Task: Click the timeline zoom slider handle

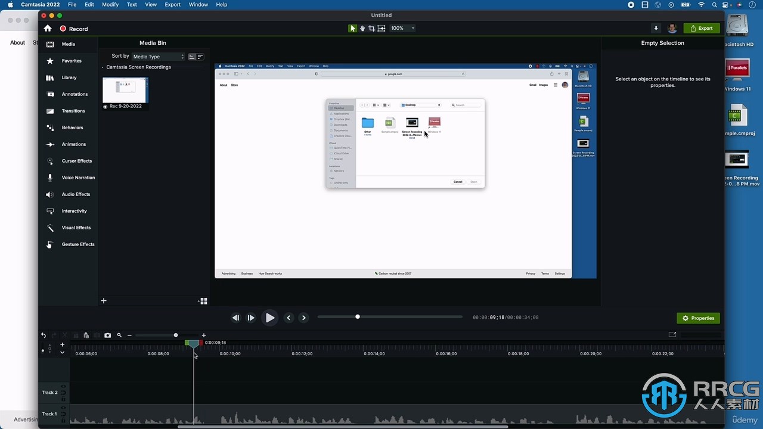Action: (176, 335)
